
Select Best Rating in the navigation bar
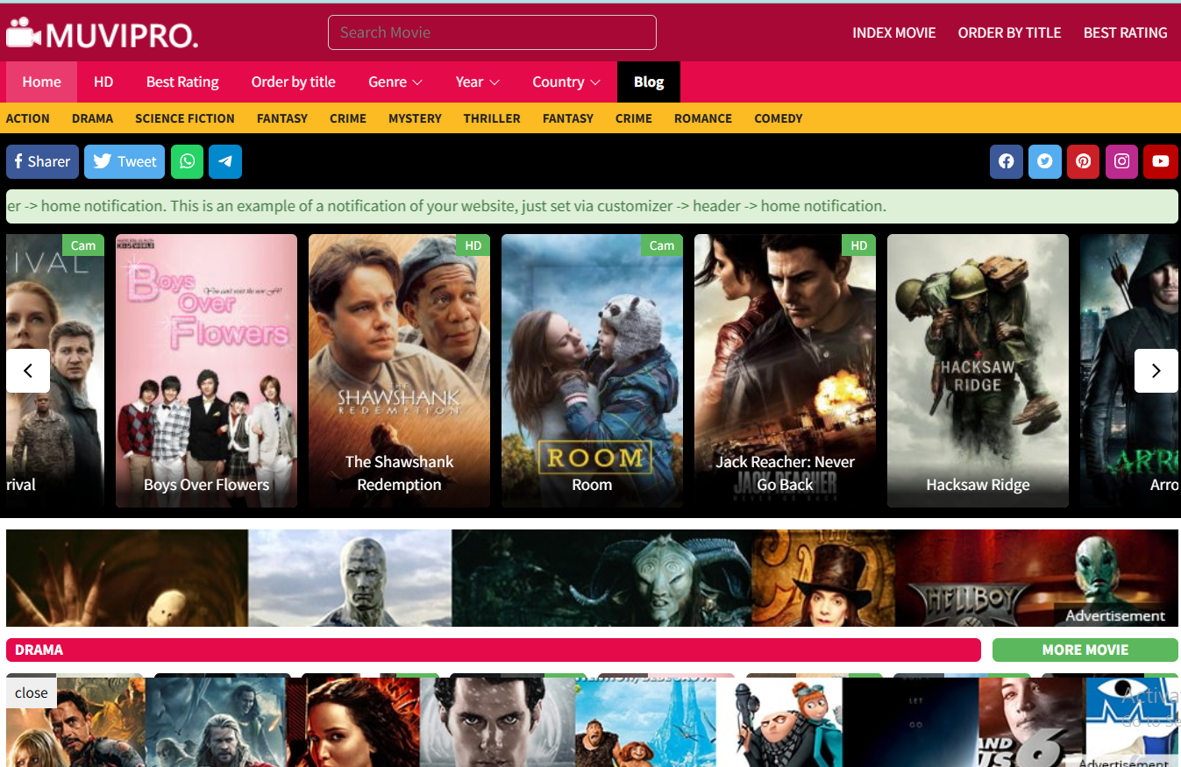(x=182, y=82)
